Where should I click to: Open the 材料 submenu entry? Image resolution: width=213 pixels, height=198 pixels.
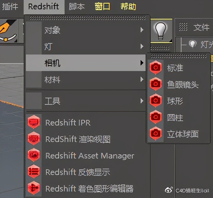[x=86, y=79]
